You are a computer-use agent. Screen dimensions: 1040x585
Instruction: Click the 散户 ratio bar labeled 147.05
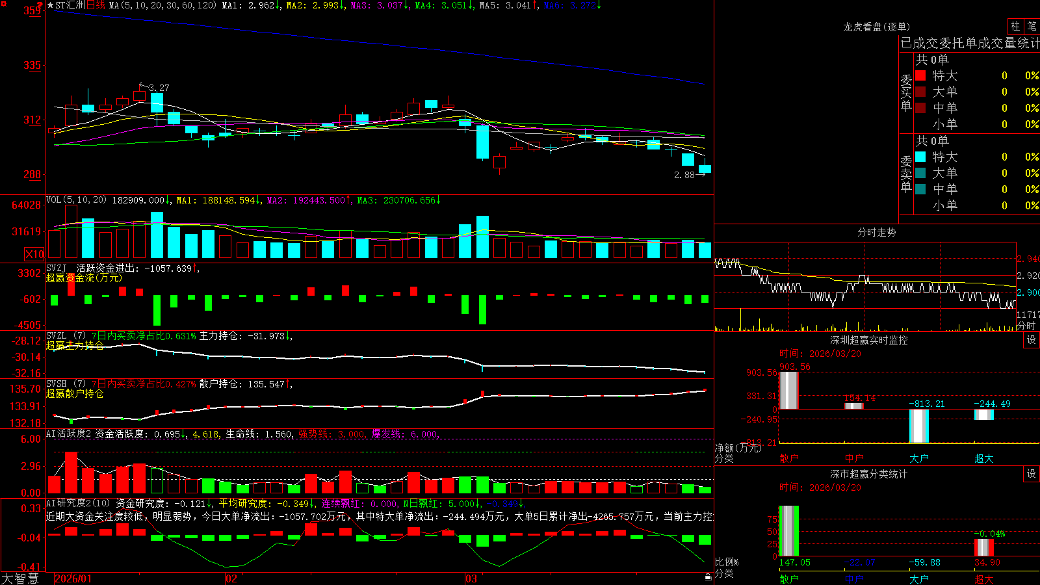pos(789,531)
